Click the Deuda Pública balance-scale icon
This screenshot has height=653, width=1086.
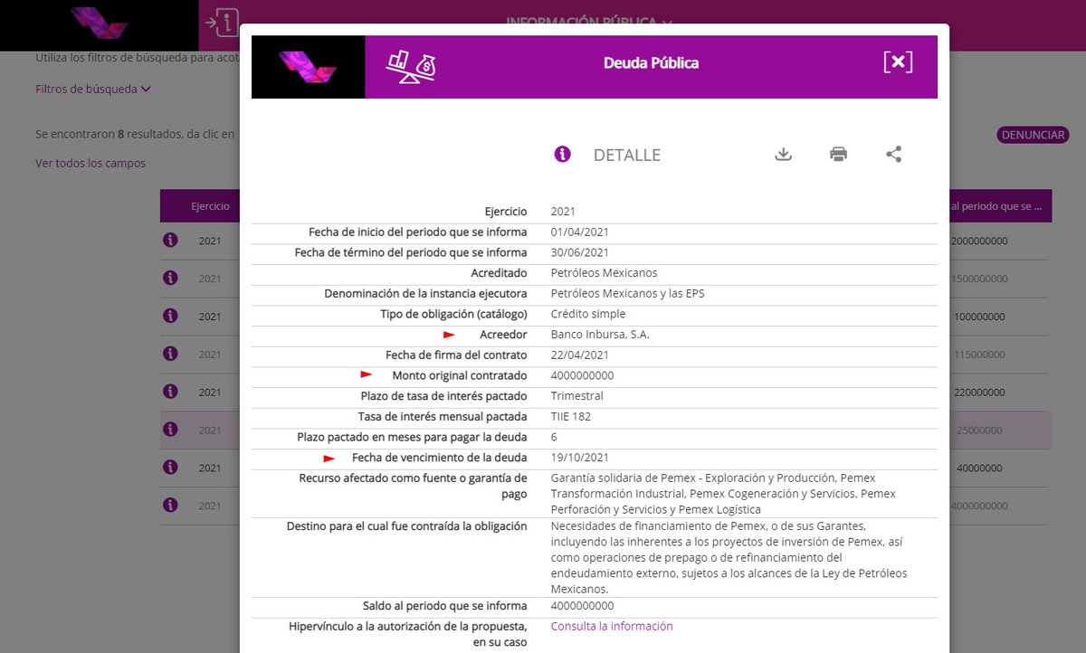click(411, 66)
